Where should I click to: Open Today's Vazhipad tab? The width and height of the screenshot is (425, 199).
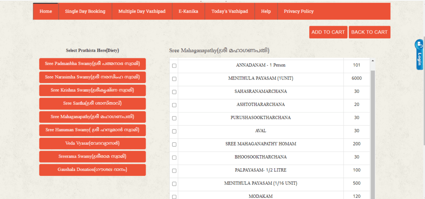[x=230, y=12]
